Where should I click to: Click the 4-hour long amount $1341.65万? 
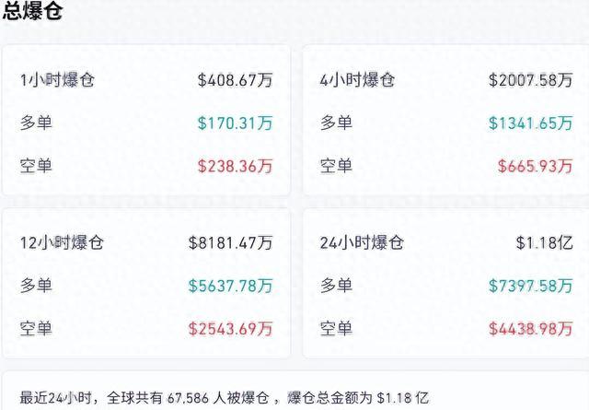click(534, 123)
